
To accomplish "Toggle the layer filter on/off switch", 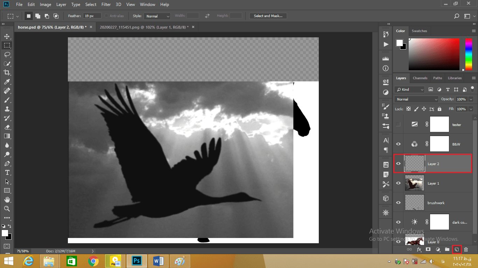I will coord(472,89).
